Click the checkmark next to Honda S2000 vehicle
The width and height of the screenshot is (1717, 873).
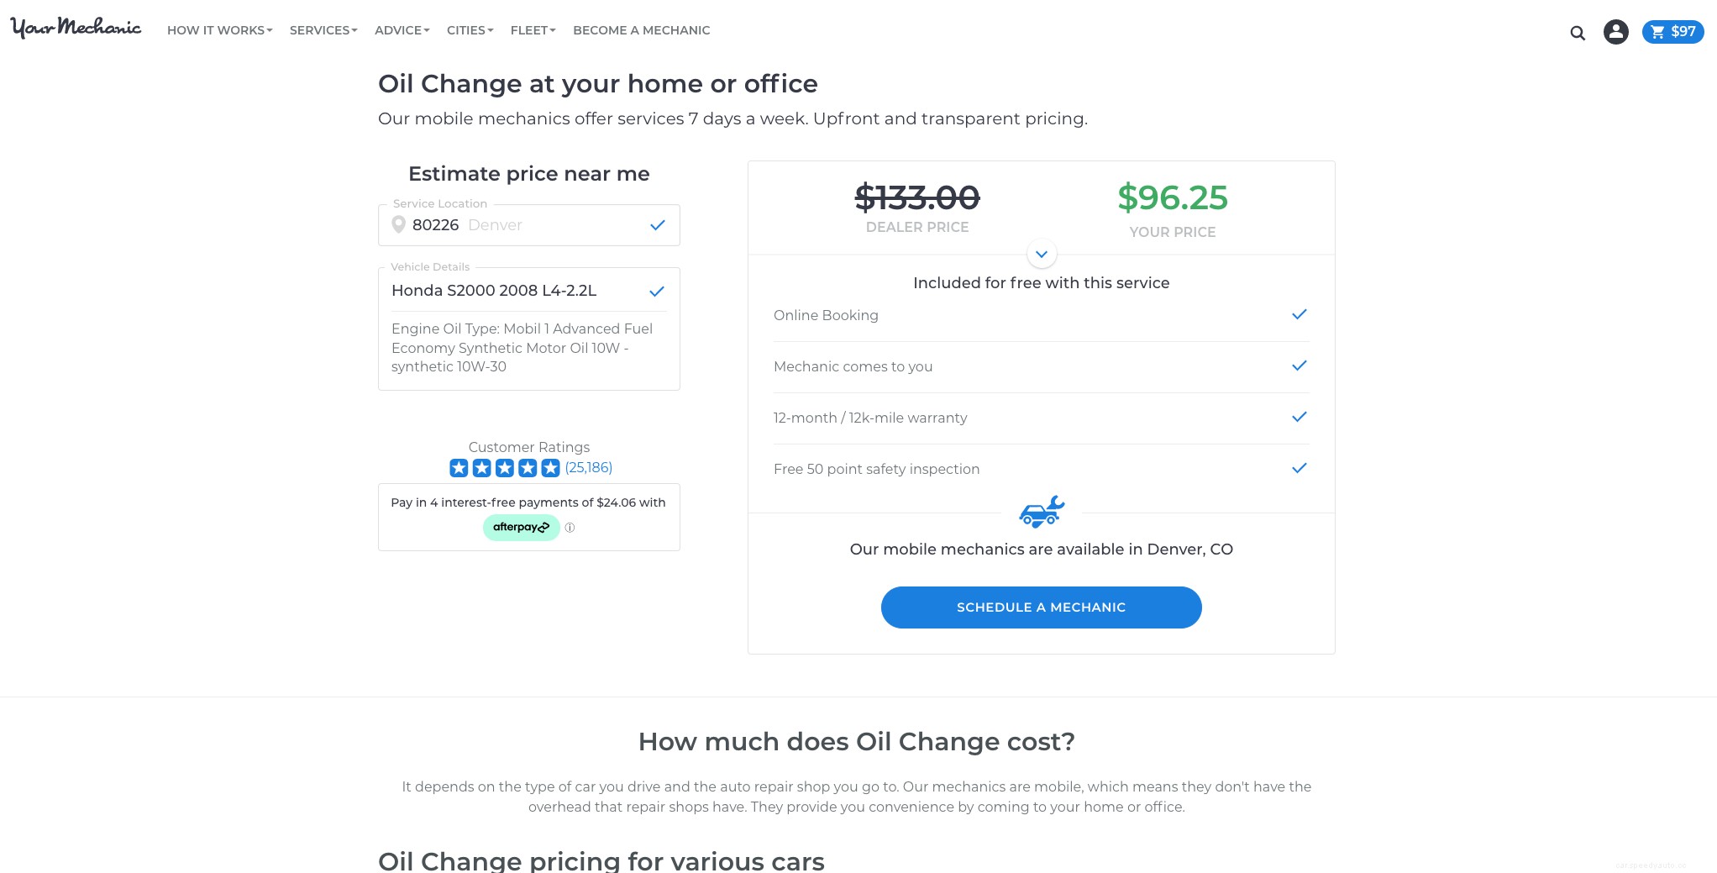656,292
